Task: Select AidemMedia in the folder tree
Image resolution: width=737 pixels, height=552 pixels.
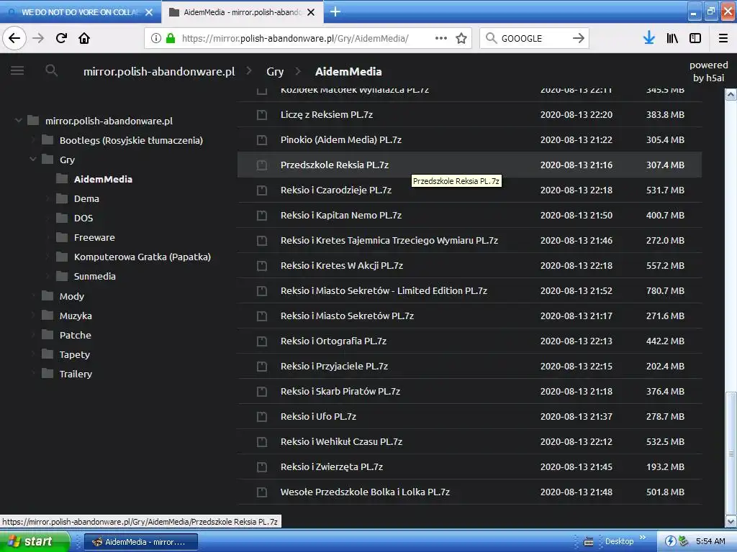Action: coord(103,179)
